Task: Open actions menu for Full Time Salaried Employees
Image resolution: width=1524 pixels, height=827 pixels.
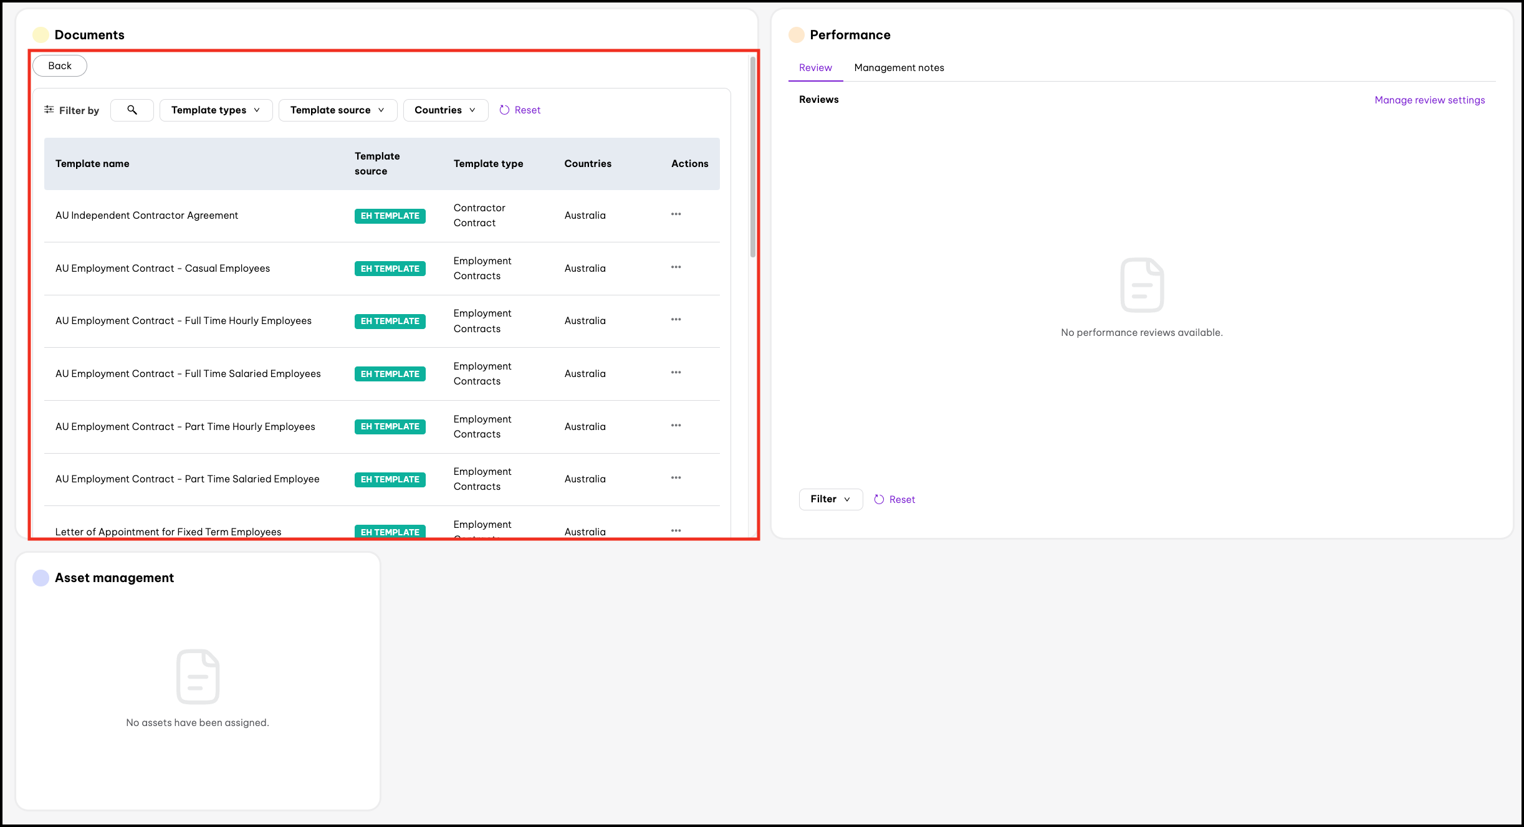Action: [676, 373]
